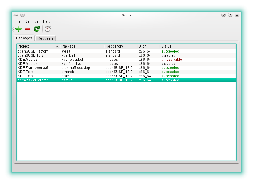Click 'x86_64' arch in the Mesa row
The image size is (253, 184).
click(145, 51)
